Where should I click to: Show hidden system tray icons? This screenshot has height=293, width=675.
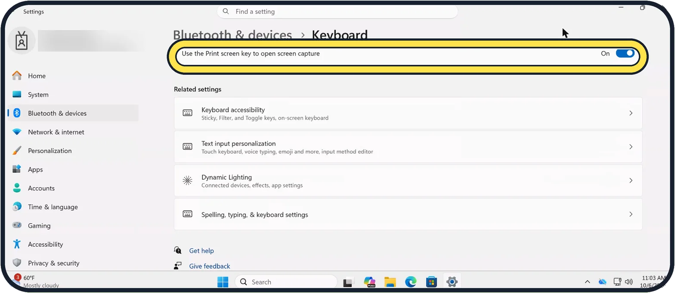pyautogui.click(x=587, y=282)
